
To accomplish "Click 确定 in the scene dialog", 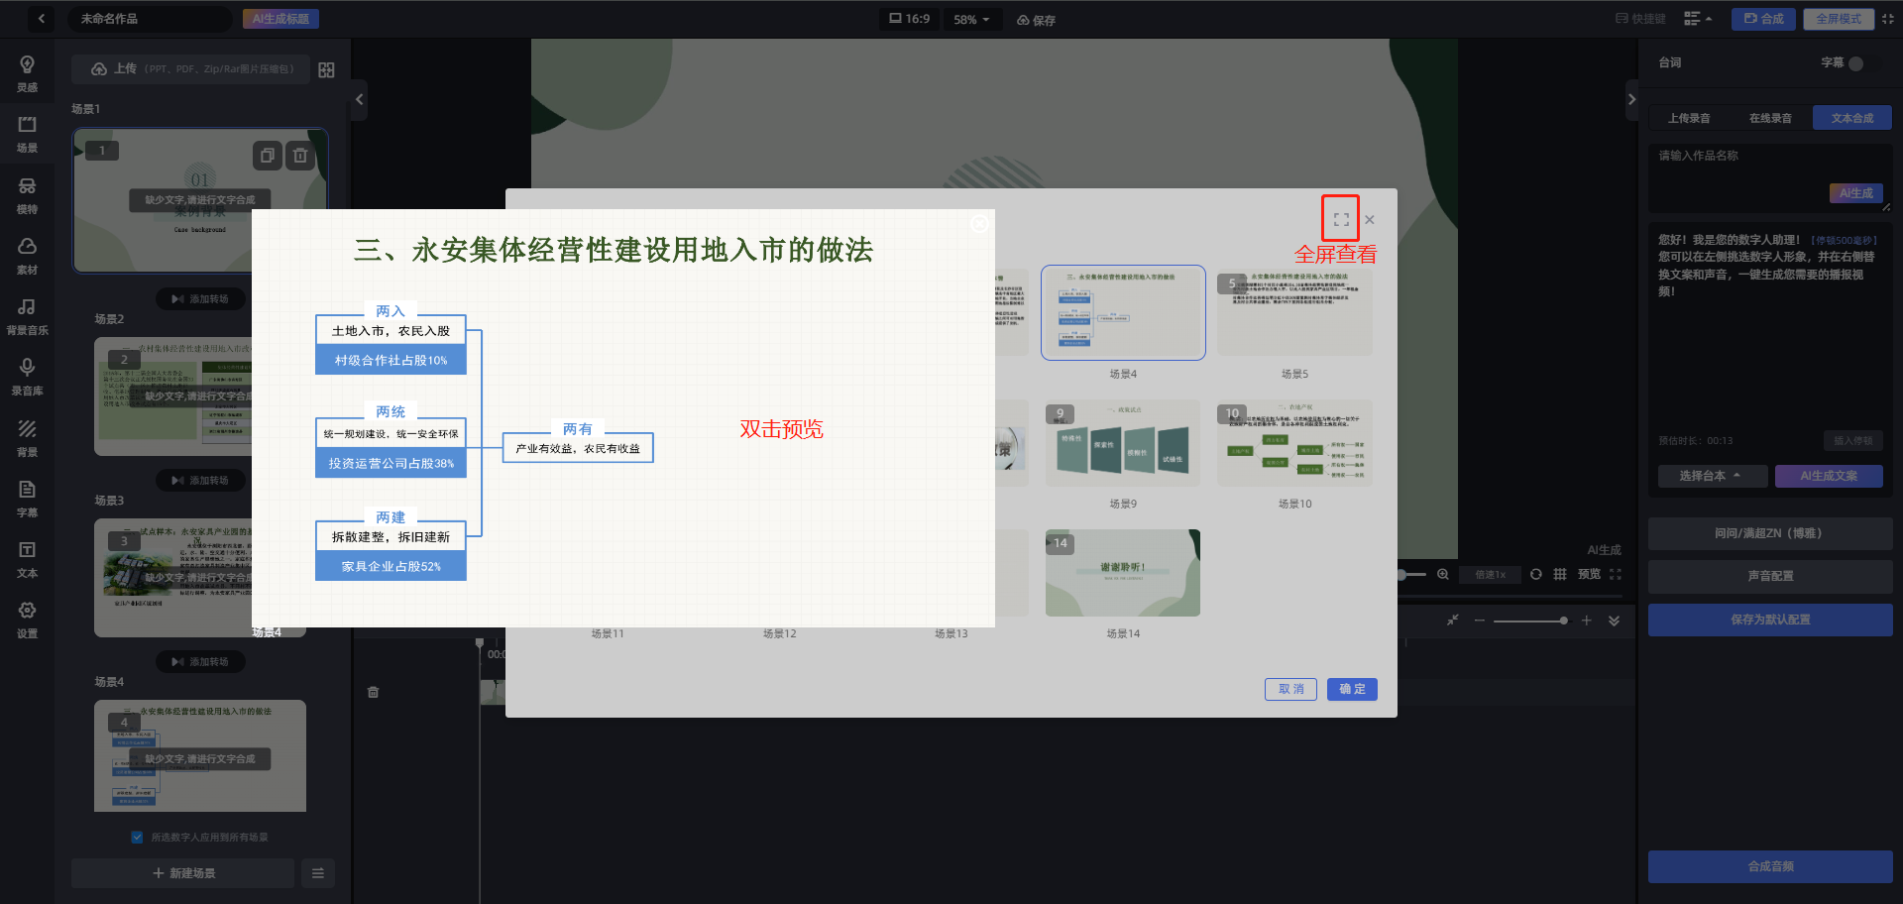I will click(1352, 689).
